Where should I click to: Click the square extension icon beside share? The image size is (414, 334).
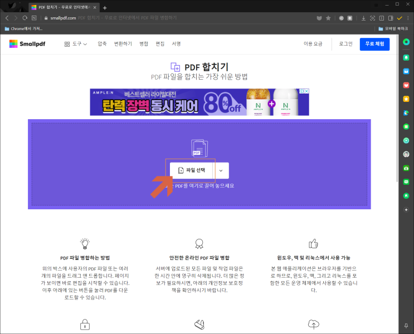[x=350, y=18]
